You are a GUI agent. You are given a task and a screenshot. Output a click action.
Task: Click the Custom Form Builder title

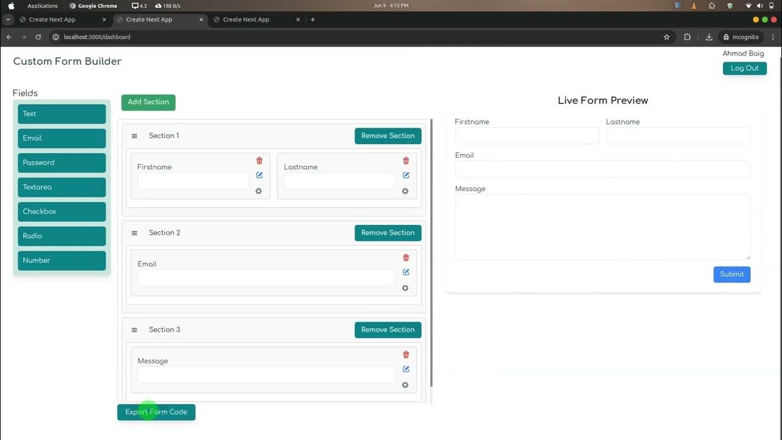(x=67, y=62)
